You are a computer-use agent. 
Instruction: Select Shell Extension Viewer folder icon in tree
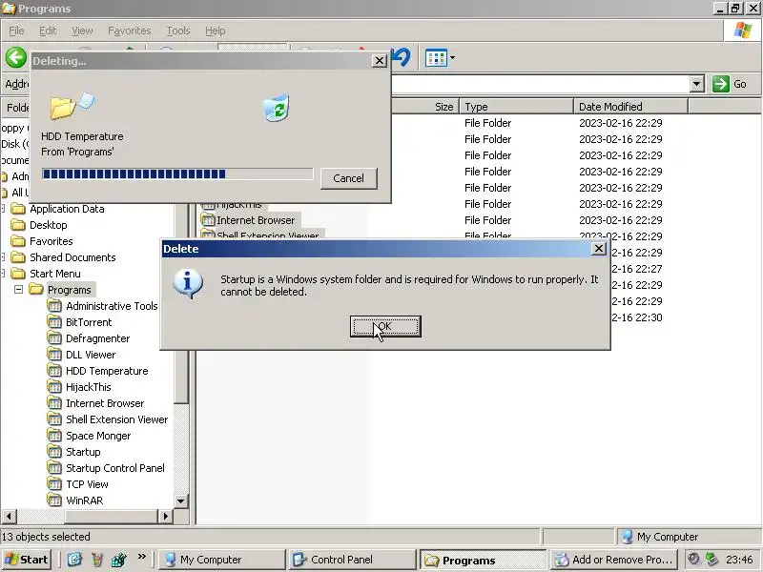(54, 419)
